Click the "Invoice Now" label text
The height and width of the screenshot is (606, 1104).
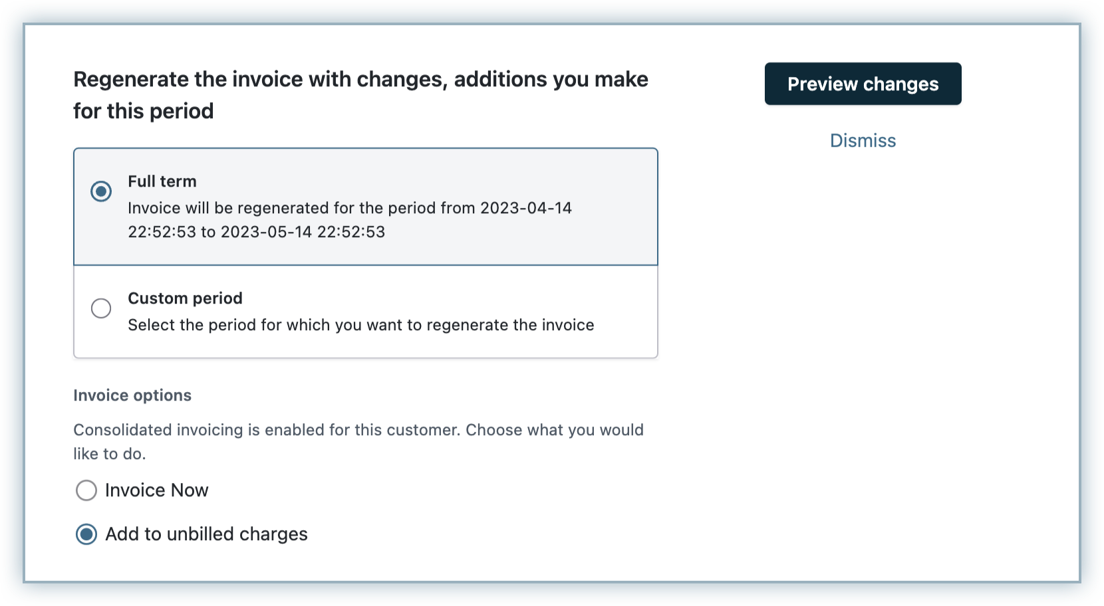tap(156, 490)
